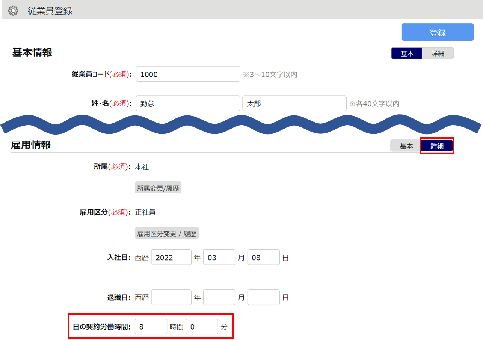This screenshot has width=483, height=340.
Task: Open 所属変更/履歴 button
Action: [158, 189]
